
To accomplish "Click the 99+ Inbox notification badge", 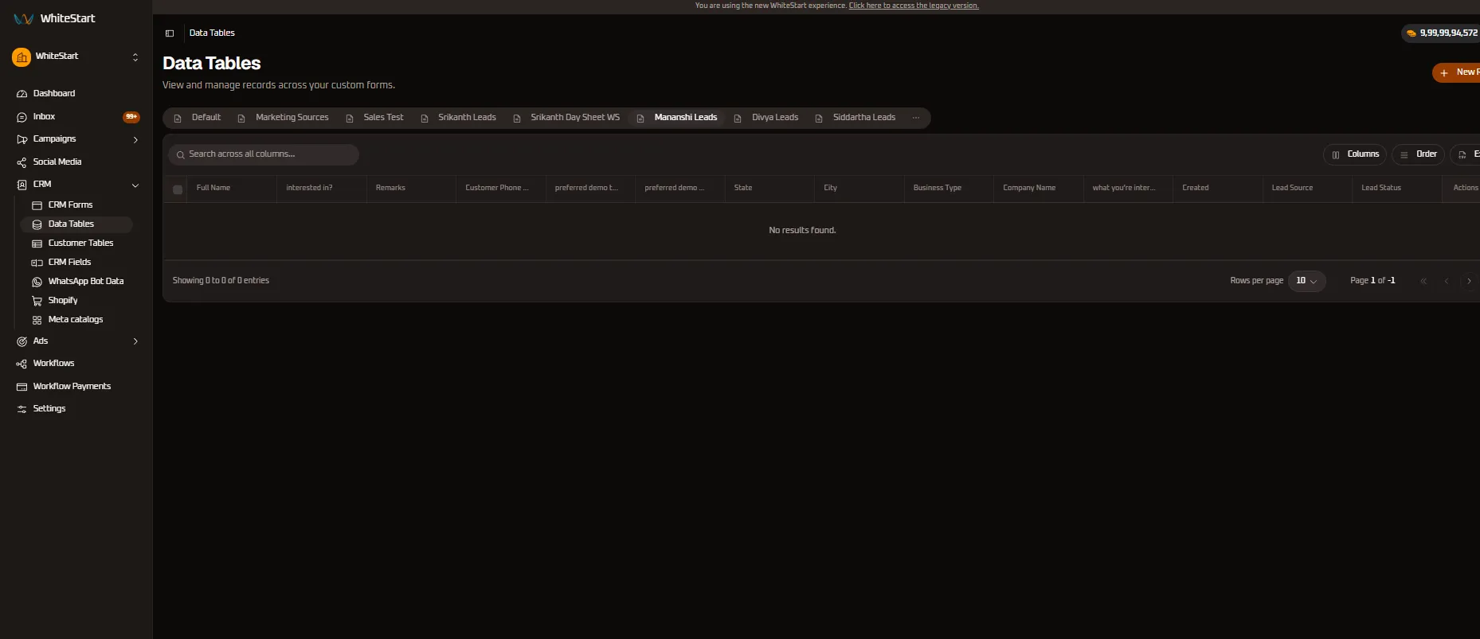I will [x=131, y=117].
